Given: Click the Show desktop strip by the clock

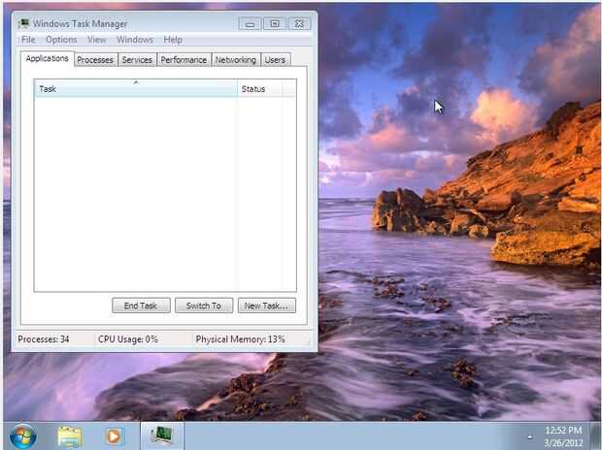Looking at the screenshot, I should (x=596, y=436).
